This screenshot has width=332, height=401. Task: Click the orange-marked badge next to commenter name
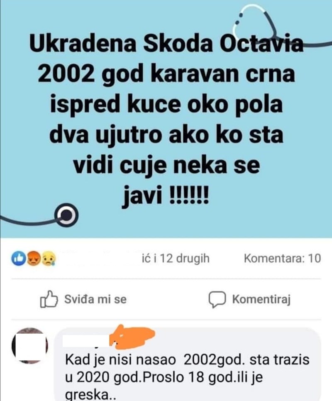pyautogui.click(x=132, y=337)
